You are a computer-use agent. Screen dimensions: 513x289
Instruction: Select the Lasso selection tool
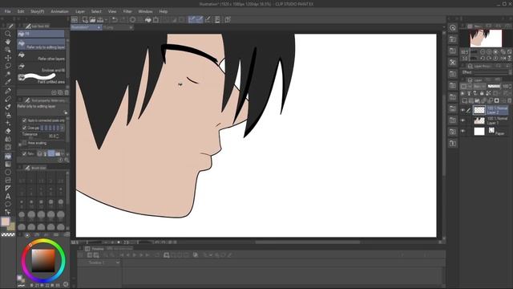[x=8, y=66]
